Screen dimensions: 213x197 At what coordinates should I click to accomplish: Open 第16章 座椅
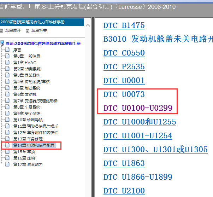point(24,158)
